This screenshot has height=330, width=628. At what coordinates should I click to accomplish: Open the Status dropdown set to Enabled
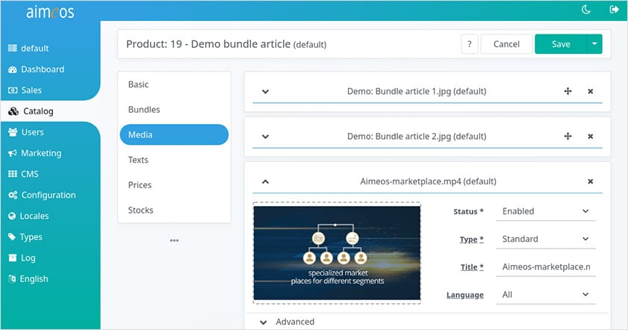pos(546,211)
